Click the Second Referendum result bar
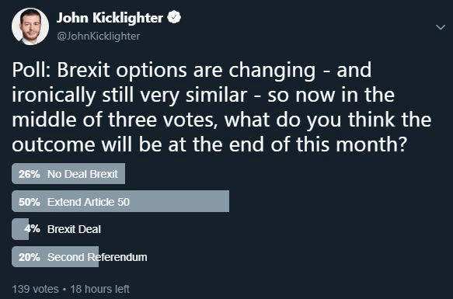This screenshot has height=299, width=453. coord(55,256)
